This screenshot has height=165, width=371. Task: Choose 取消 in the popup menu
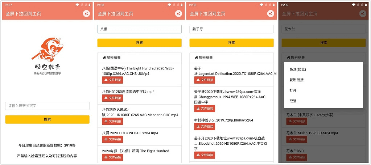pos(324,101)
